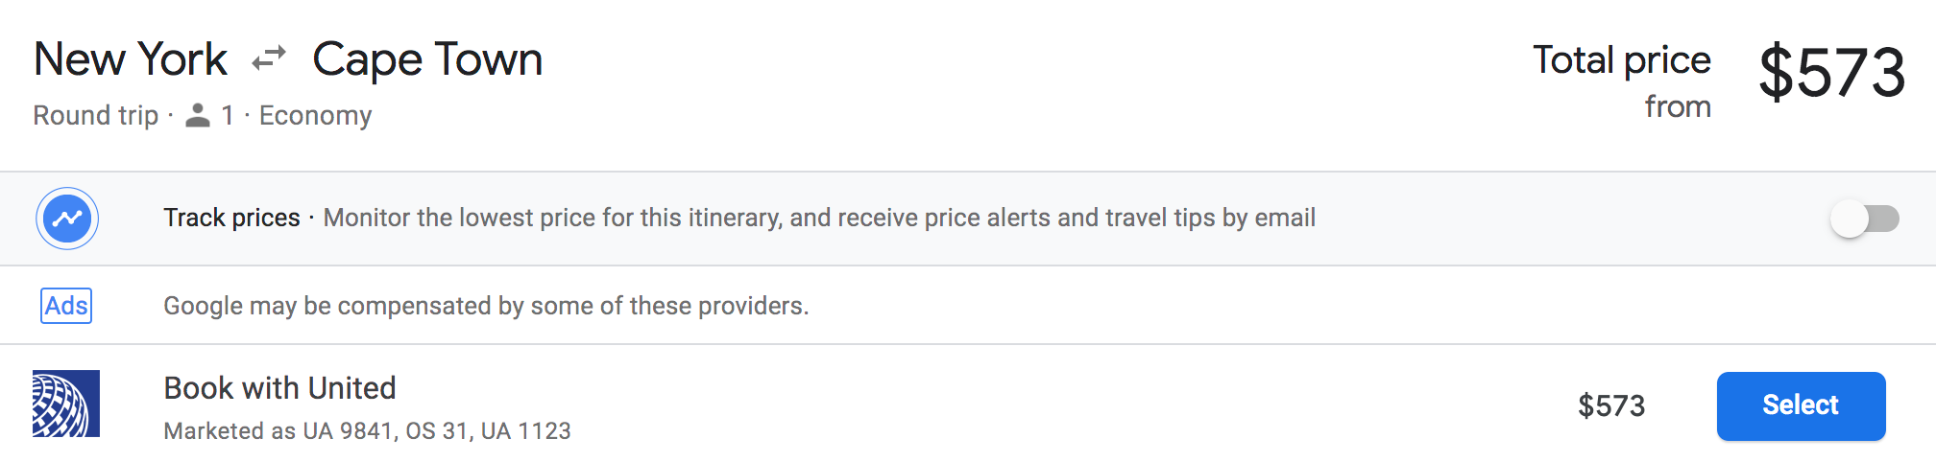Click the Round trip label
This screenshot has height=462, width=1936.
click(95, 115)
